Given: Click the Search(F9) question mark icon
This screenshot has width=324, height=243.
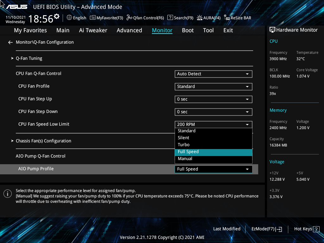Looking at the screenshot, I should tap(170, 18).
